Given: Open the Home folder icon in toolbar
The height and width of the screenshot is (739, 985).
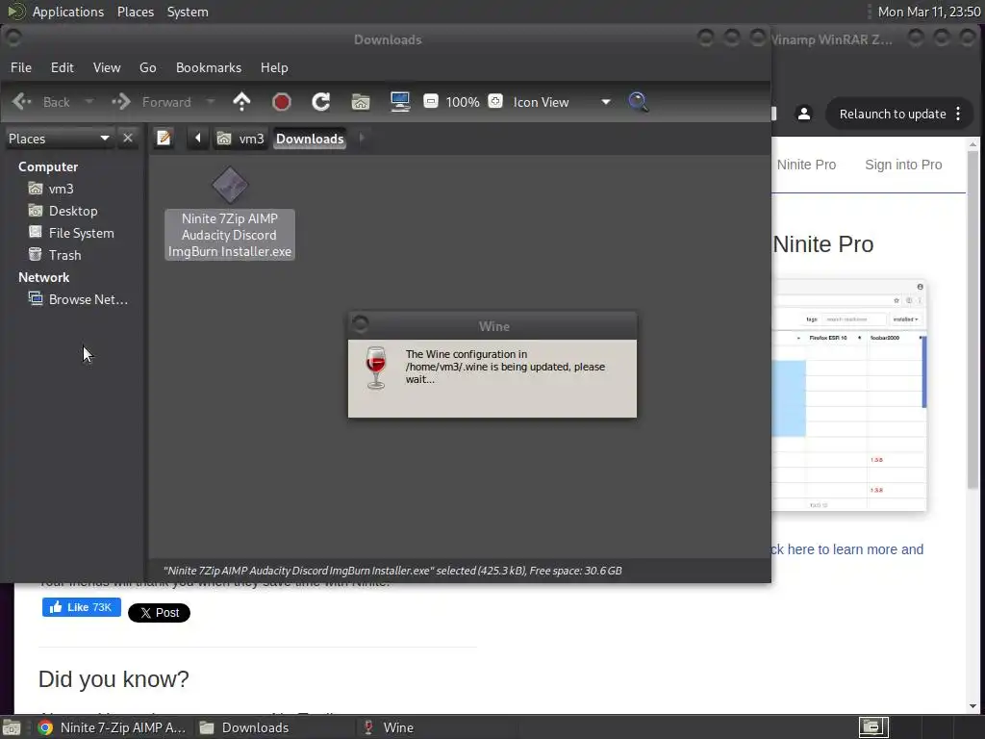Looking at the screenshot, I should click(361, 102).
